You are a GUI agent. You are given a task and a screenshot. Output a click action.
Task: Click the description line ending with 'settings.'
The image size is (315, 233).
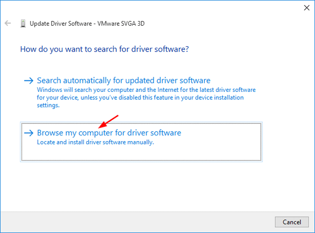click(x=49, y=104)
